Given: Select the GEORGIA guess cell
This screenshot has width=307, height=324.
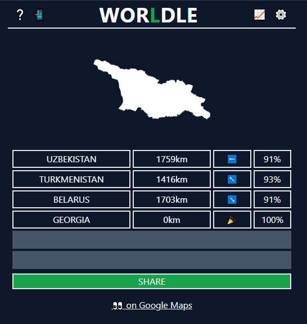Looking at the screenshot, I should click(71, 220).
